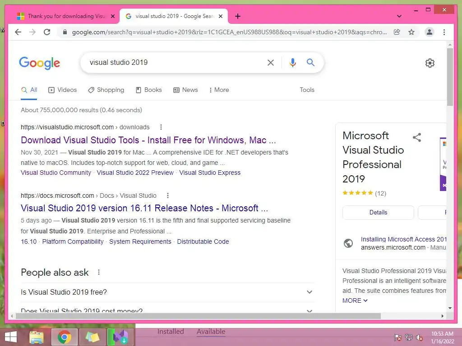Open the 16.10 sublink
This screenshot has height=346, width=462.
28,241
